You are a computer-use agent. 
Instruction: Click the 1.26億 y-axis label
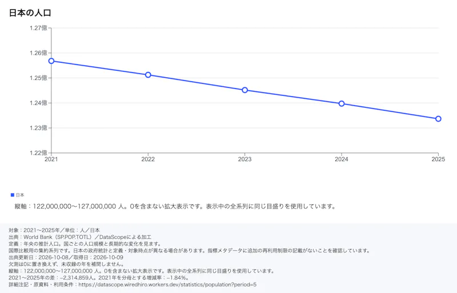tap(38, 53)
